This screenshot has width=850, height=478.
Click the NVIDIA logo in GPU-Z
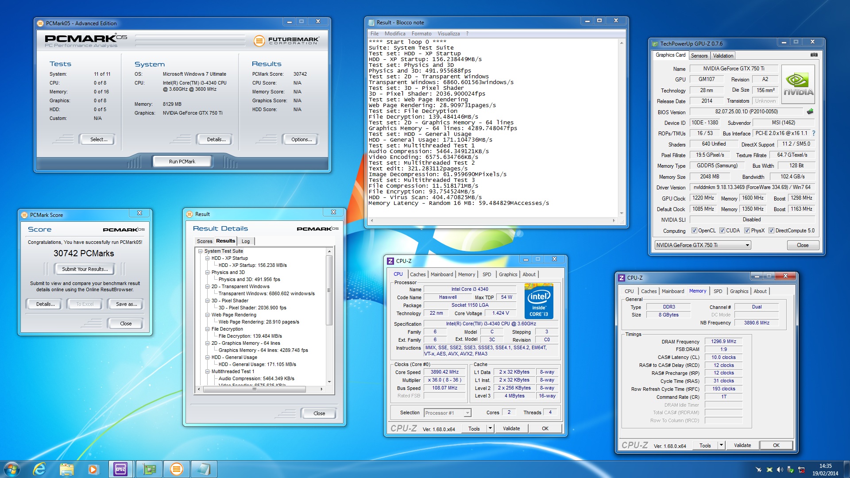(798, 84)
